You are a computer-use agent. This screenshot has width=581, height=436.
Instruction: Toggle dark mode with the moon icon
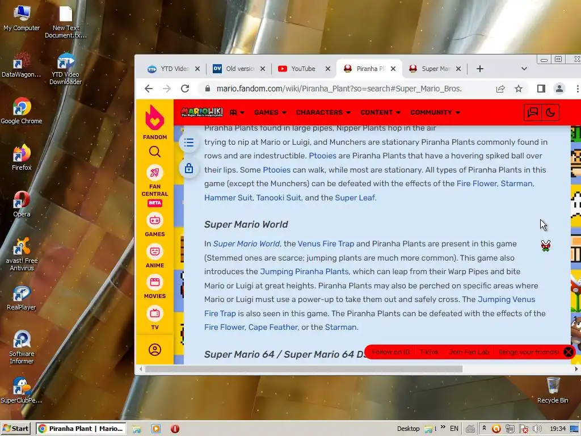pyautogui.click(x=550, y=112)
